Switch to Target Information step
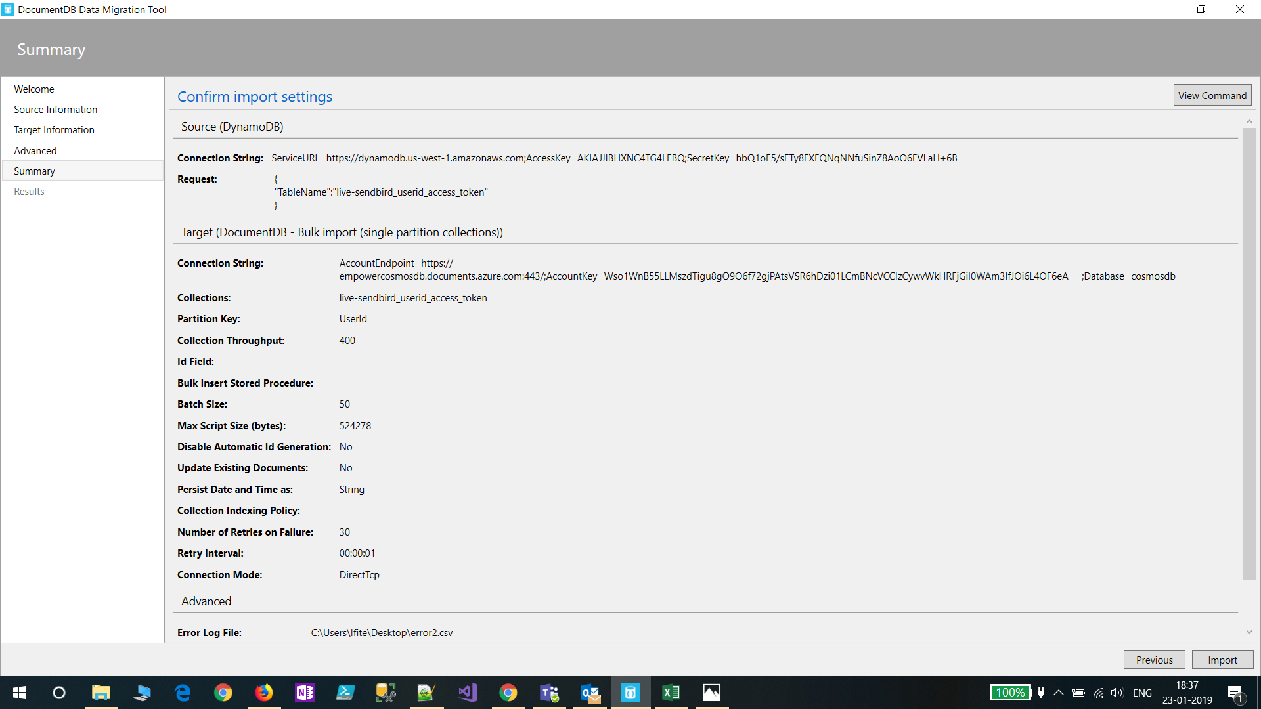Screen dimensions: 1261x709 (54, 129)
